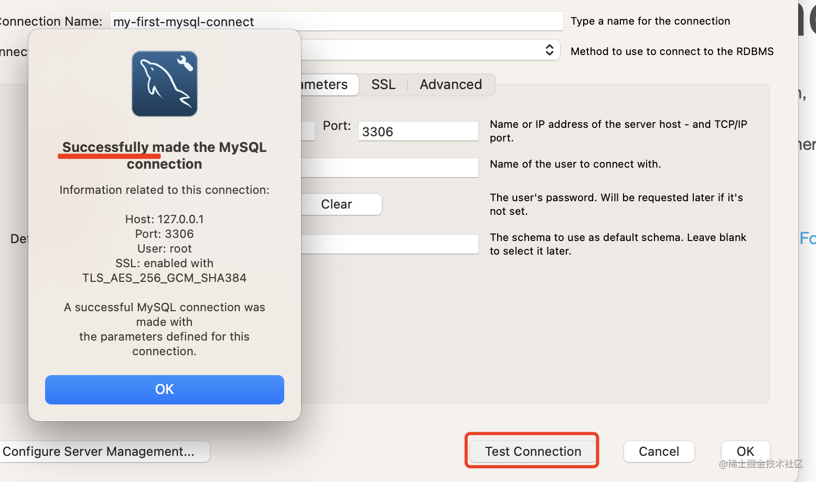Click the 'Successfully made the MySQL connection' heading
This screenshot has width=816, height=482.
(x=164, y=156)
